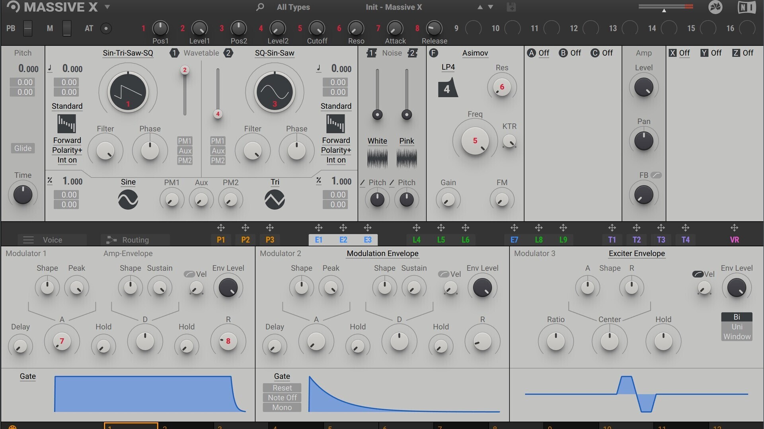764x429 pixels.
Task: Select the T1 tracker tab
Action: click(612, 240)
